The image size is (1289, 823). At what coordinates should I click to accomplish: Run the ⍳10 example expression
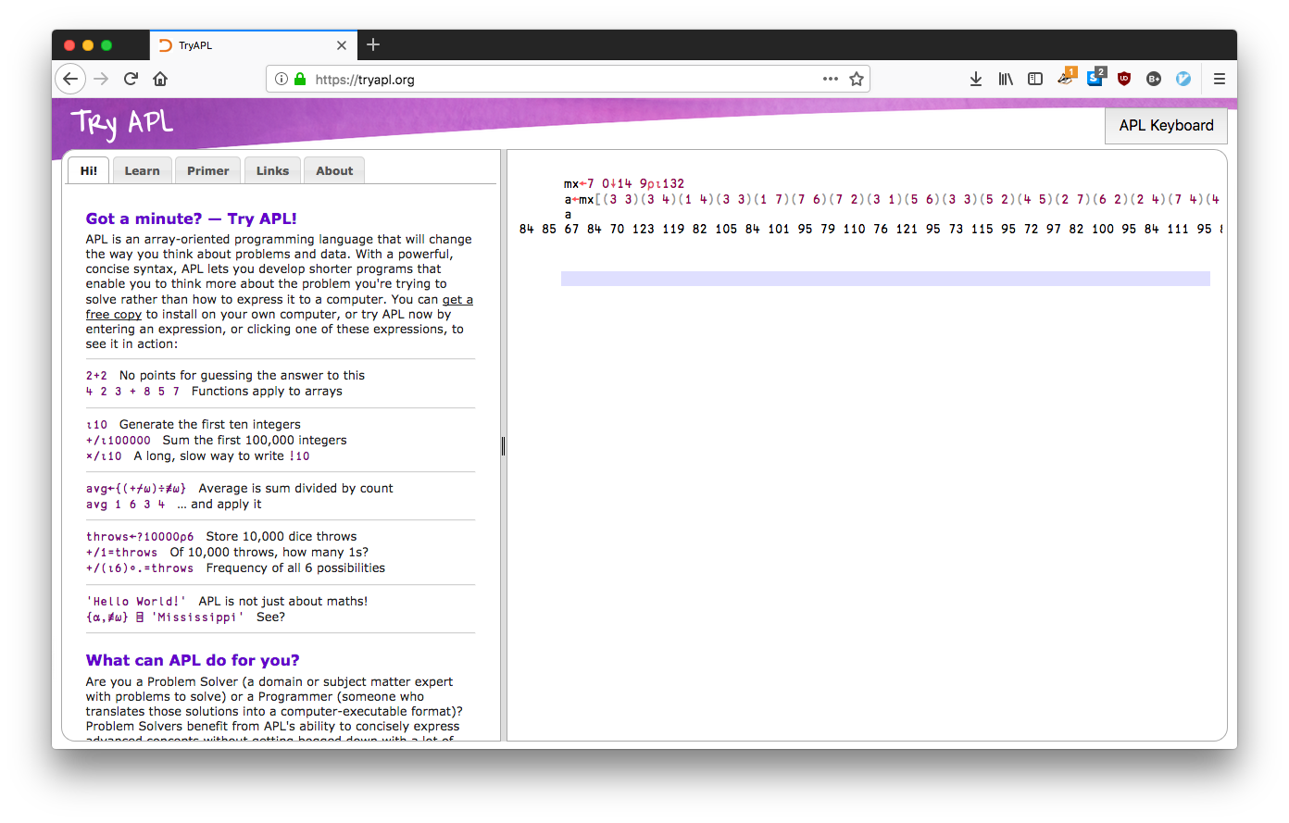coord(96,425)
